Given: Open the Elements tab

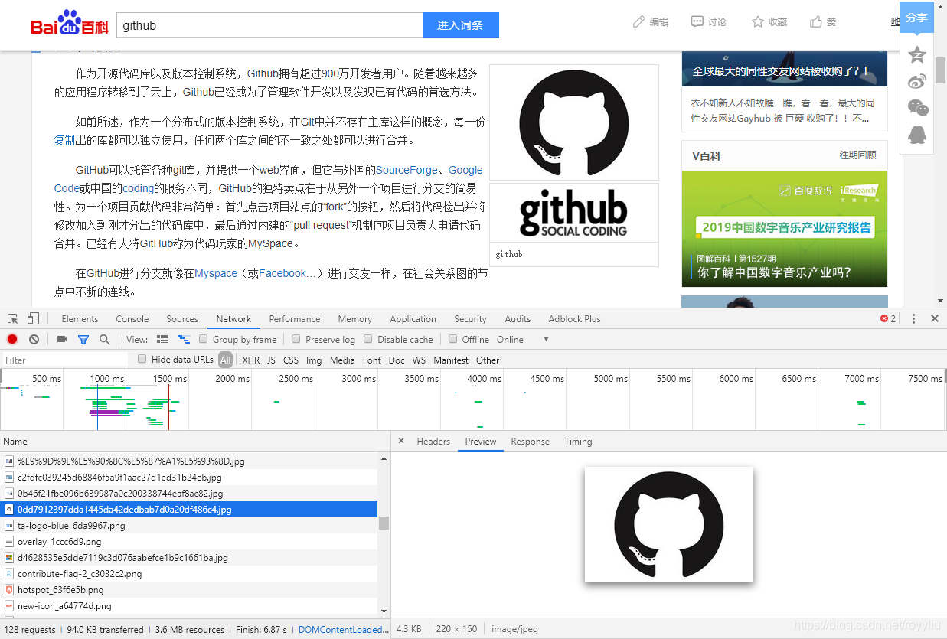Looking at the screenshot, I should tap(80, 319).
